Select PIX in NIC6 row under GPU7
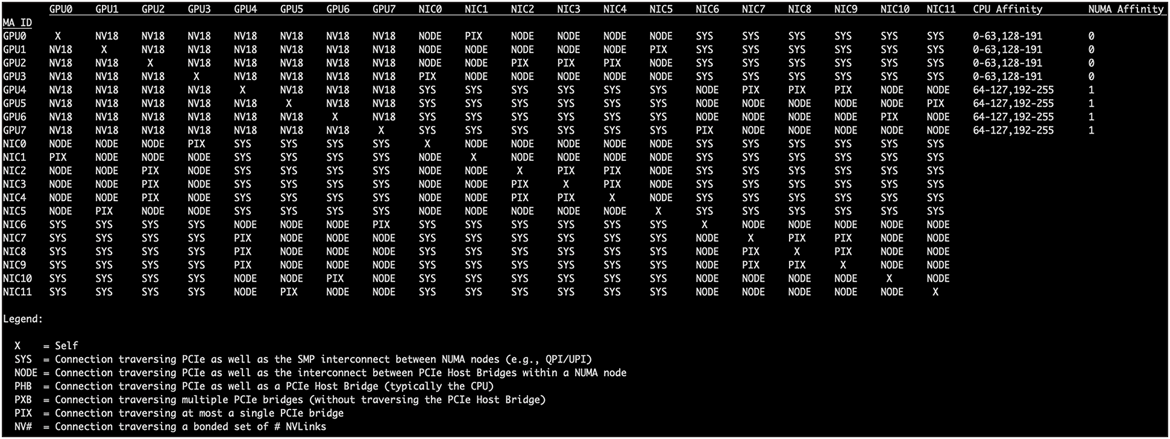This screenshot has height=439, width=1170. (x=381, y=224)
